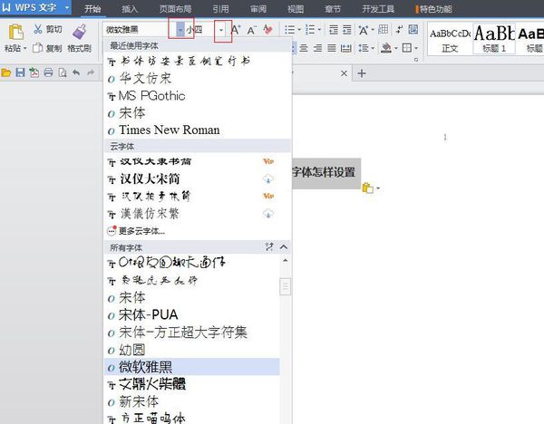Apply the 正文 style thumbnail
This screenshot has height=424, width=544.
[x=450, y=39]
